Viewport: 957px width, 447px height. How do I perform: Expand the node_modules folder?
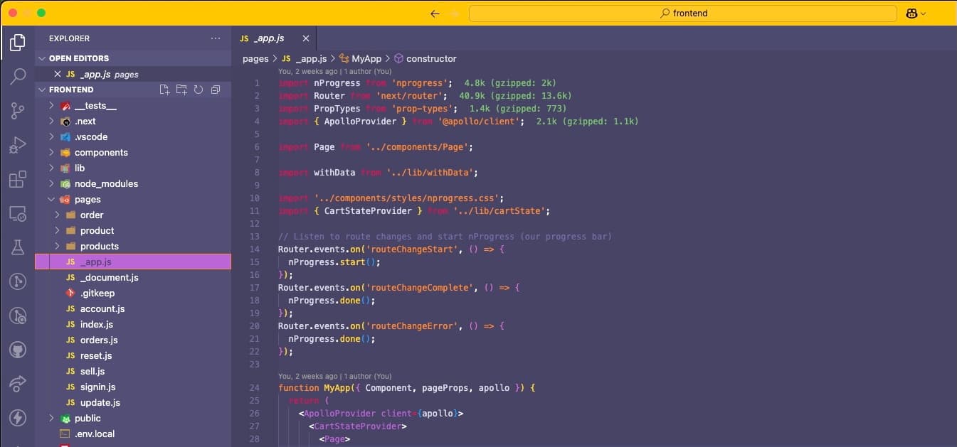pos(51,183)
